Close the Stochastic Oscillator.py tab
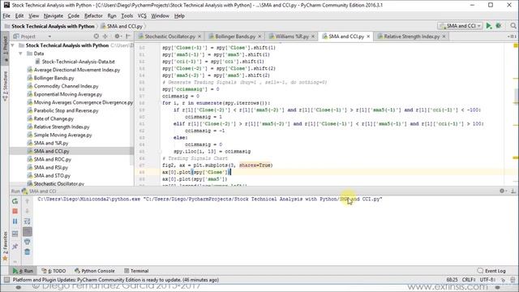 [x=199, y=36]
